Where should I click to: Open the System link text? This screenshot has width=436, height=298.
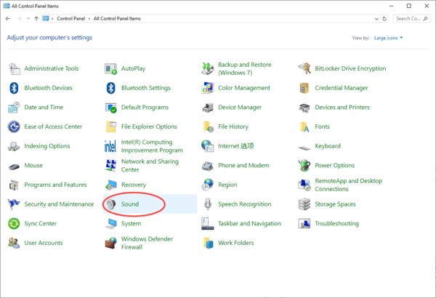[x=131, y=224]
